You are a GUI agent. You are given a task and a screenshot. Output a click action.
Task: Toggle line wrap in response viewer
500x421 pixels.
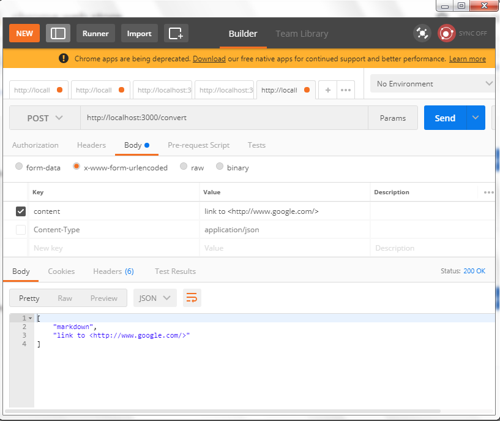tap(192, 298)
